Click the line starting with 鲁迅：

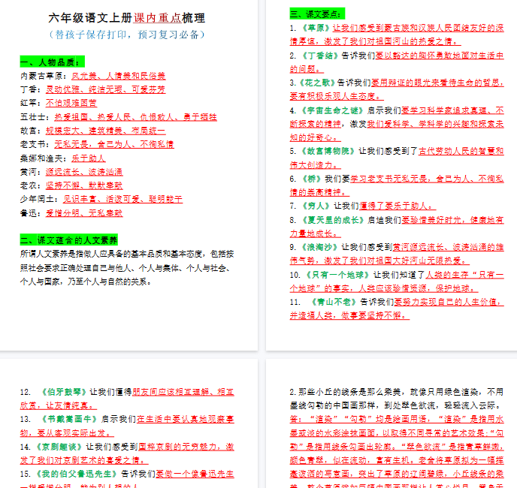[71, 213]
